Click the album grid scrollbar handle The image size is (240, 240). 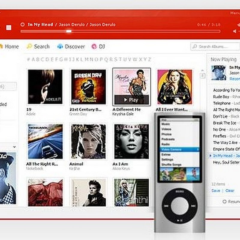coord(202,76)
